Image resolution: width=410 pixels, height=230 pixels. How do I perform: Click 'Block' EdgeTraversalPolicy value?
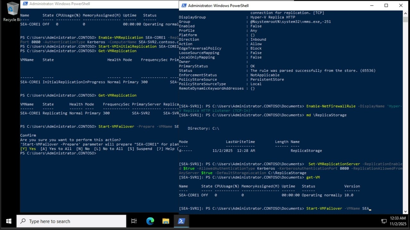coord(256,49)
